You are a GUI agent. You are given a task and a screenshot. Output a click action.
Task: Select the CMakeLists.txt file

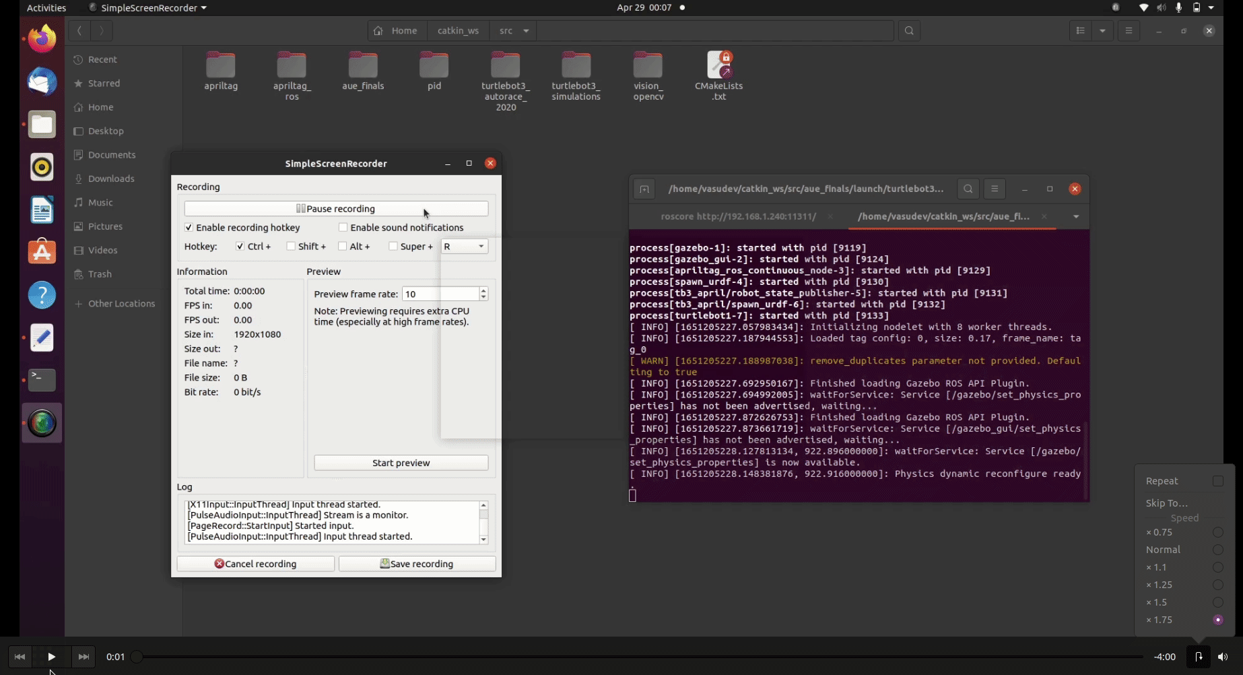tap(719, 76)
